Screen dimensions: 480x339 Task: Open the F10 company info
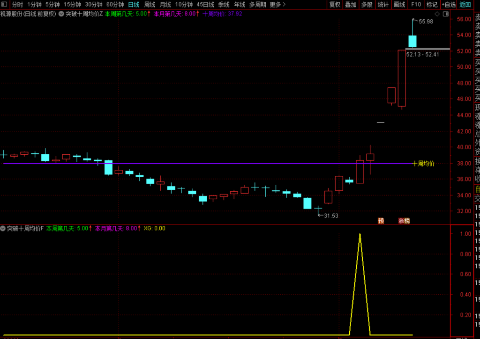416,5
